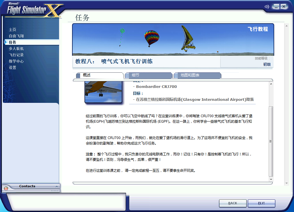Click the outer page scrollbar down arrow
This screenshot has width=294, height=212.
coord(286,183)
